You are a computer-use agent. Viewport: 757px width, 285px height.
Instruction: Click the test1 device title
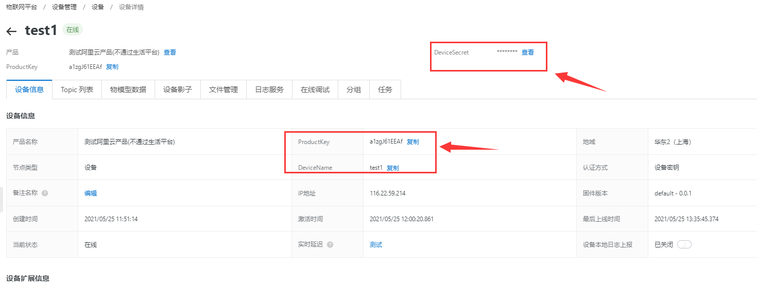(41, 30)
